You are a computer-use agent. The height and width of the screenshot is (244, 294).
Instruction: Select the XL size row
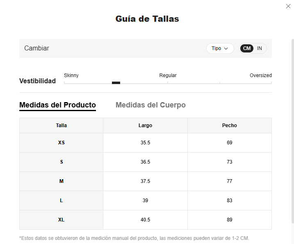coord(146,220)
